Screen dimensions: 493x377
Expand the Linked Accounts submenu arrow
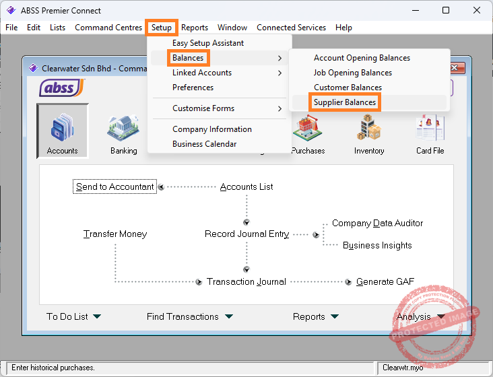pos(280,73)
